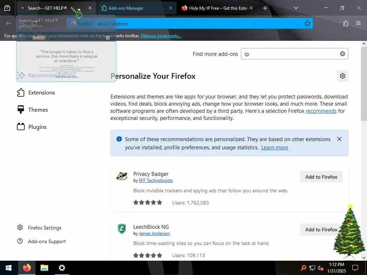Open the Learn more link
This screenshot has height=275, width=367.
(275, 148)
